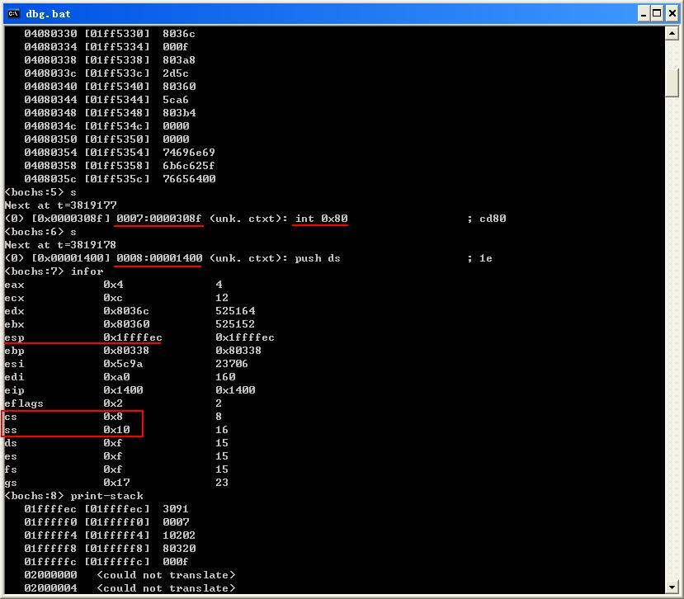Screen dimensions: 684x599
Task: Click address 01fffffc in stack listing
Action: [x=50, y=562]
